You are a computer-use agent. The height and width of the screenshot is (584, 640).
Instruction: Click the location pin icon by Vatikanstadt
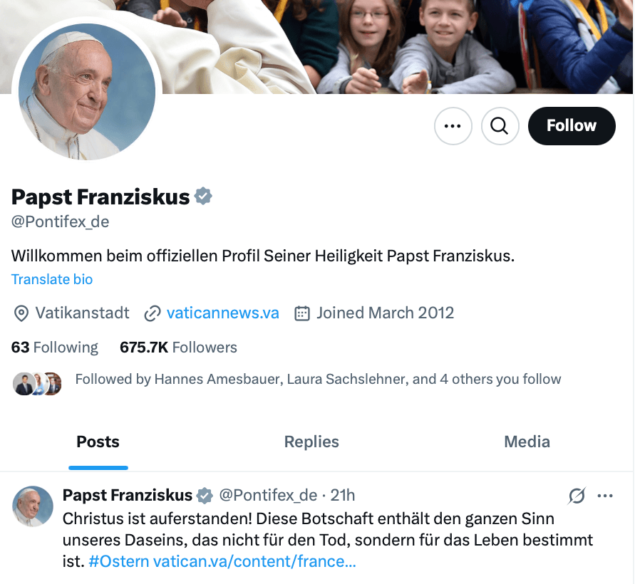[x=21, y=313]
